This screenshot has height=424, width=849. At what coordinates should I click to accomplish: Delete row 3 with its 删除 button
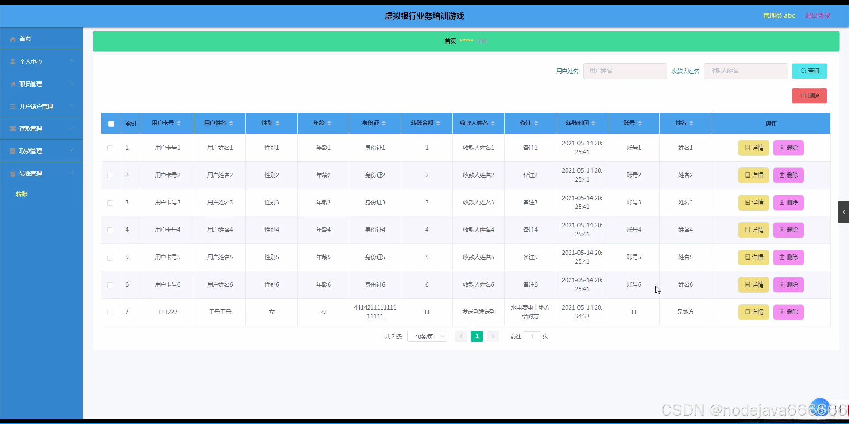coord(788,203)
